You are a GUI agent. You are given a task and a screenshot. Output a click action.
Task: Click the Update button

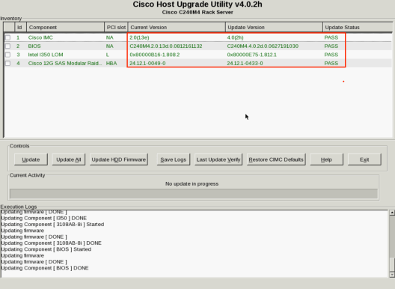pyautogui.click(x=31, y=159)
